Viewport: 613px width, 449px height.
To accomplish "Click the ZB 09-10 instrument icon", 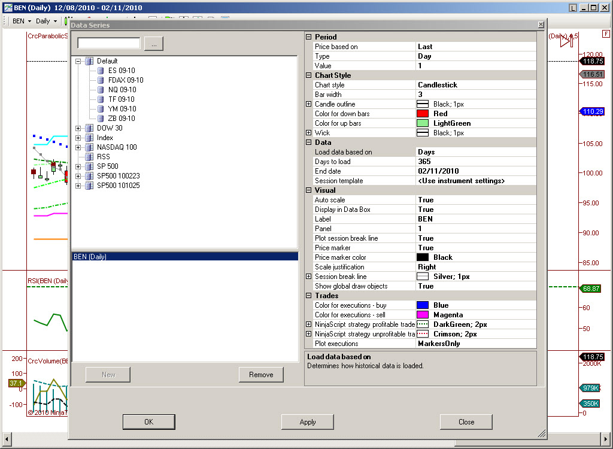I will tap(101, 118).
